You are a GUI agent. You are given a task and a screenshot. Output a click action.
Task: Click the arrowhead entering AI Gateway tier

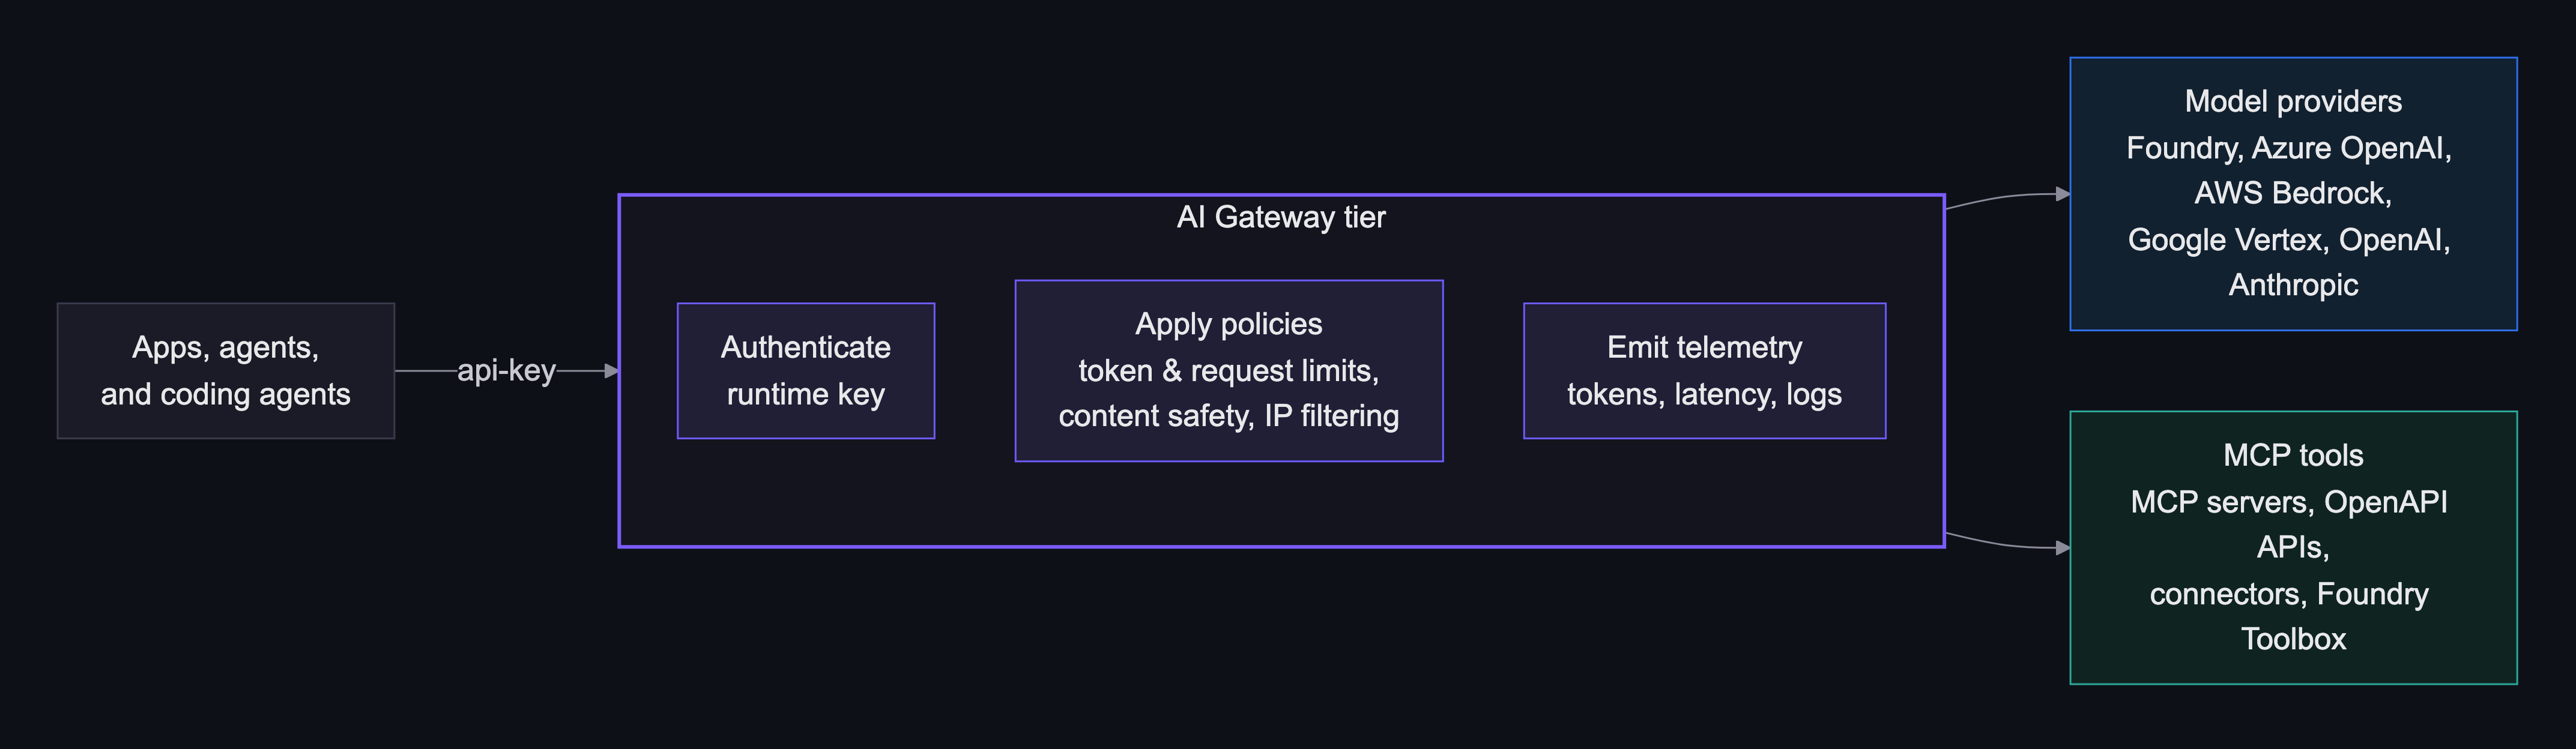612,371
